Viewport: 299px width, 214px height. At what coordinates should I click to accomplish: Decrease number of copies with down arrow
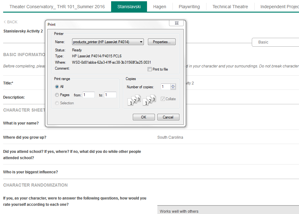173,88
